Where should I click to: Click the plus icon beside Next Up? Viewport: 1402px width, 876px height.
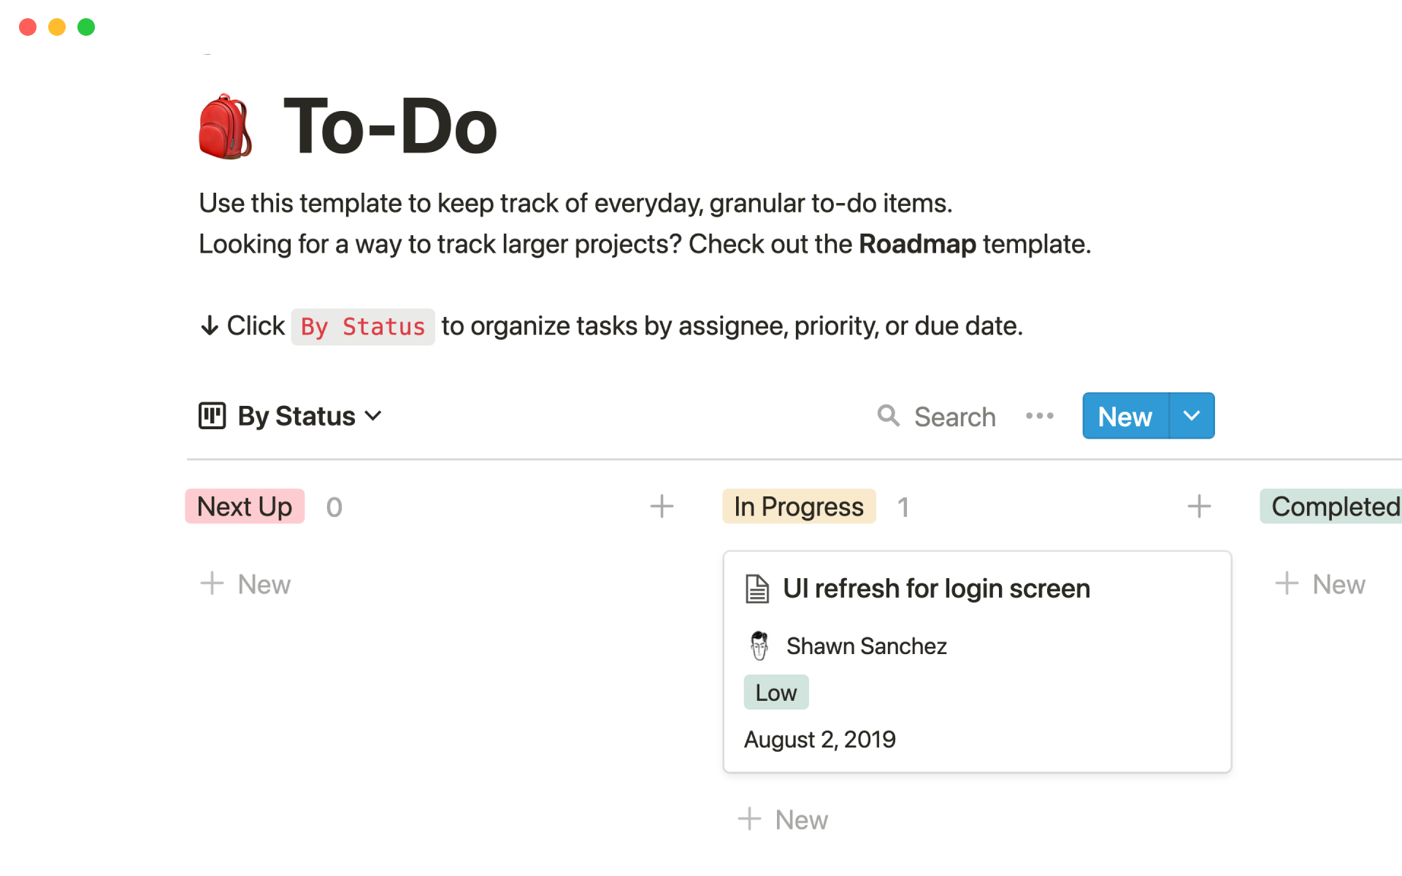[662, 506]
